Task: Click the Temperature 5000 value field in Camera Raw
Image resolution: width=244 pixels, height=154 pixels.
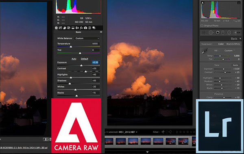Action: [x=96, y=44]
